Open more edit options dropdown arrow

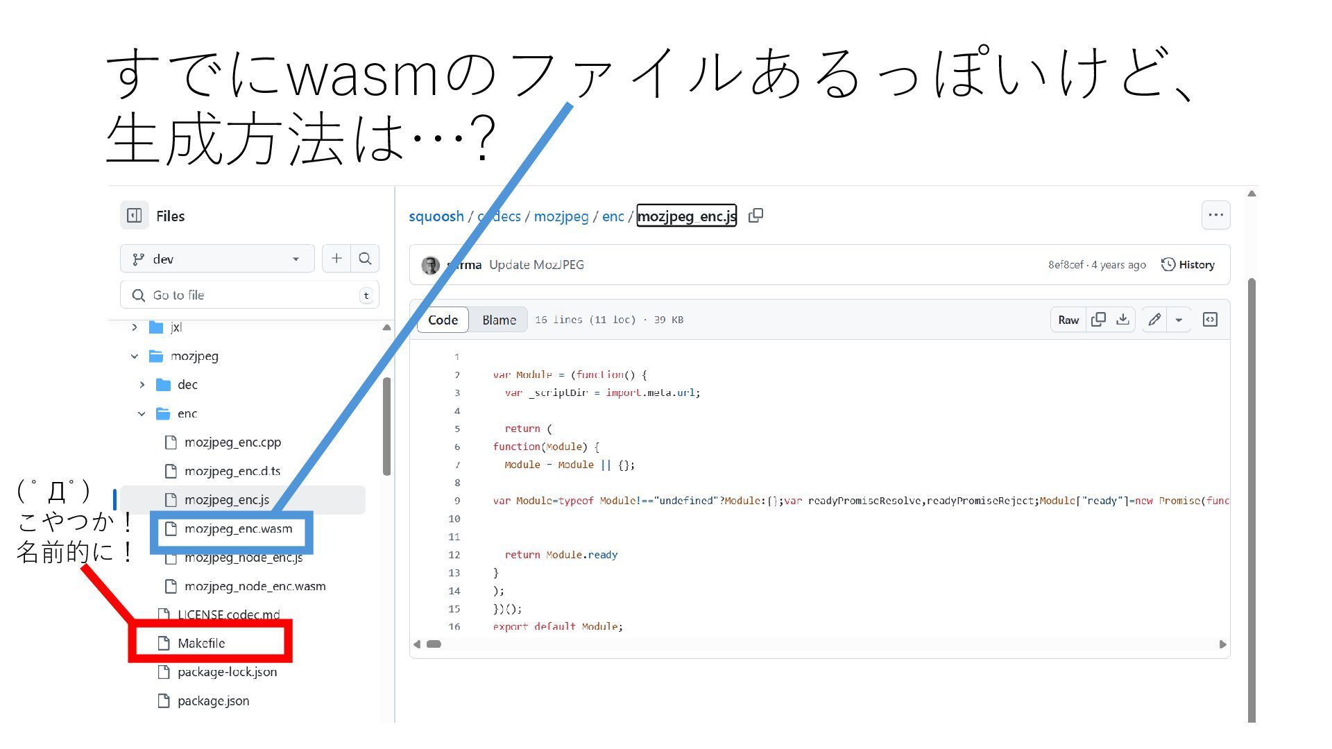[1179, 320]
